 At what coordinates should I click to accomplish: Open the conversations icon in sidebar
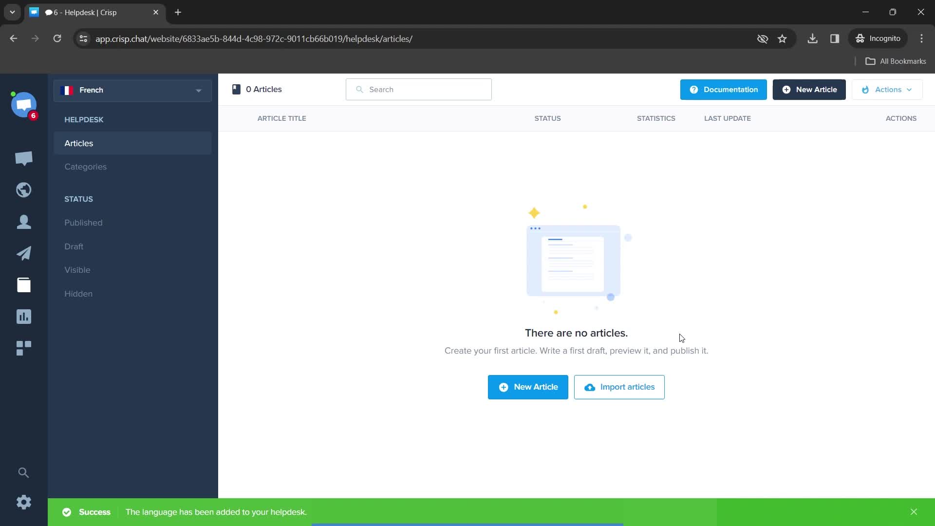(x=24, y=158)
